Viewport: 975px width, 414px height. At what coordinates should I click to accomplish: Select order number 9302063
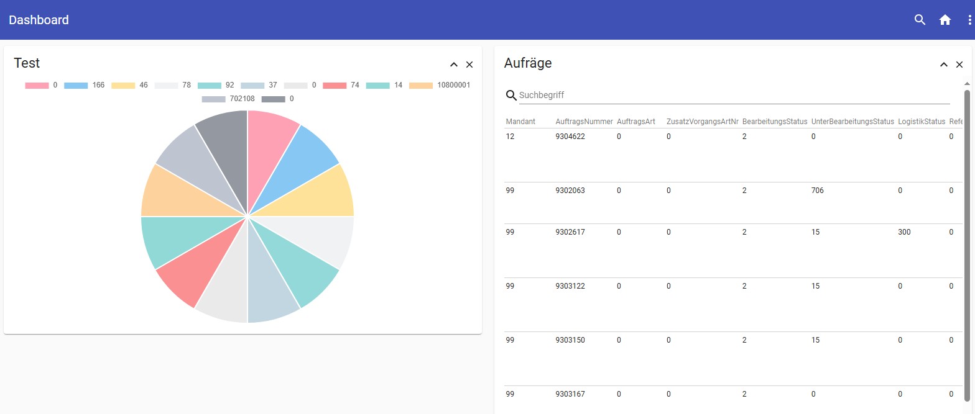point(570,191)
